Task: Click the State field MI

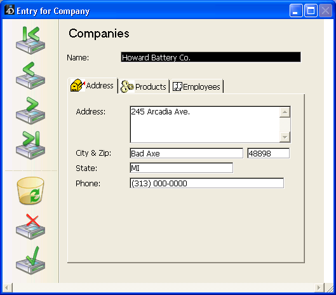Action: pyautogui.click(x=182, y=168)
